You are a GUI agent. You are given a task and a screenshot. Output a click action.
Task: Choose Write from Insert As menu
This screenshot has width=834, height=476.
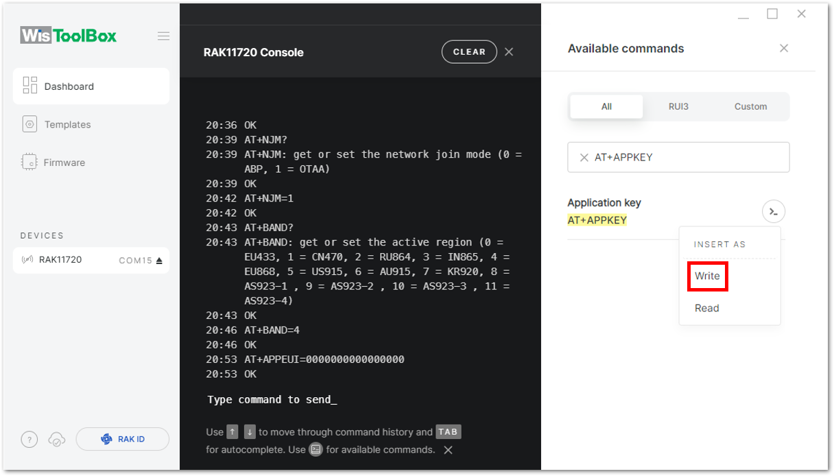click(x=707, y=276)
